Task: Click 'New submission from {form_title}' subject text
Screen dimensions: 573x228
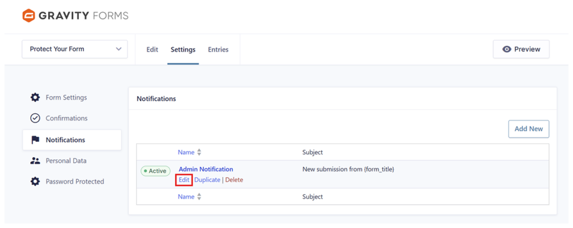Action: [x=348, y=169]
